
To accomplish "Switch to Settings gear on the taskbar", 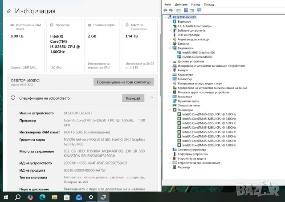I will [91, 197].
